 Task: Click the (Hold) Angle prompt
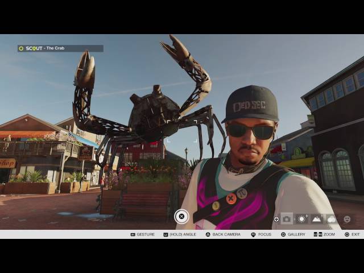point(180,234)
